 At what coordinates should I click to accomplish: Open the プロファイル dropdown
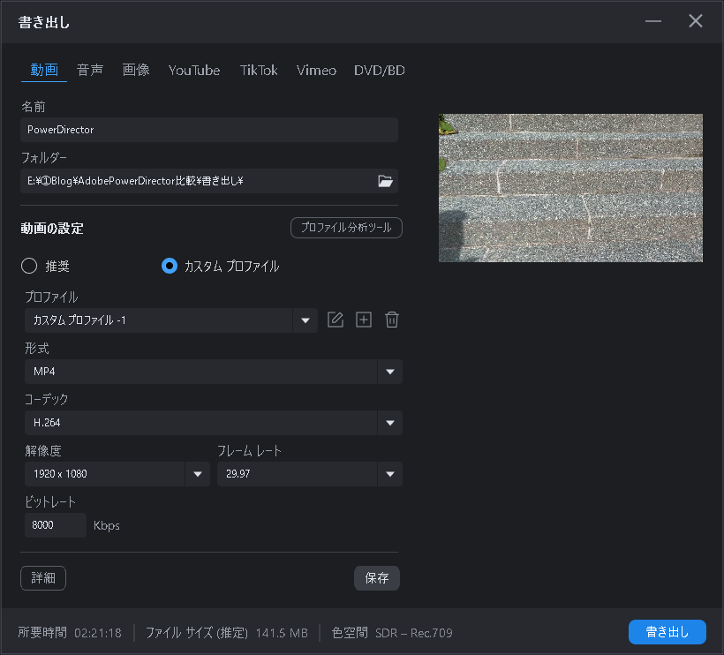point(305,320)
